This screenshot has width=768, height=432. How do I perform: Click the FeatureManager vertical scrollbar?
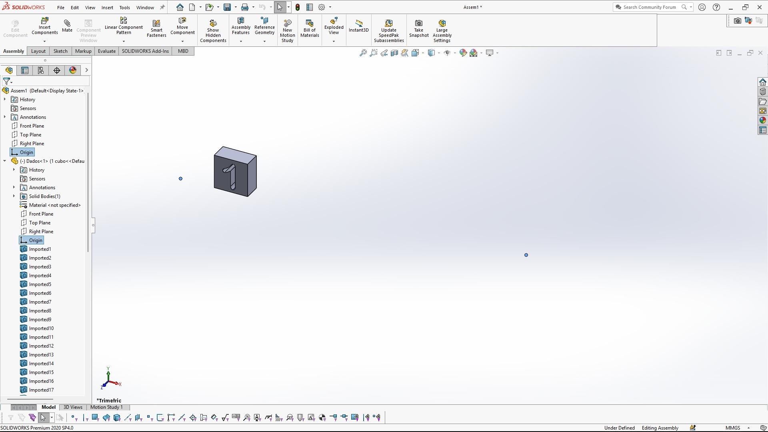(88, 172)
